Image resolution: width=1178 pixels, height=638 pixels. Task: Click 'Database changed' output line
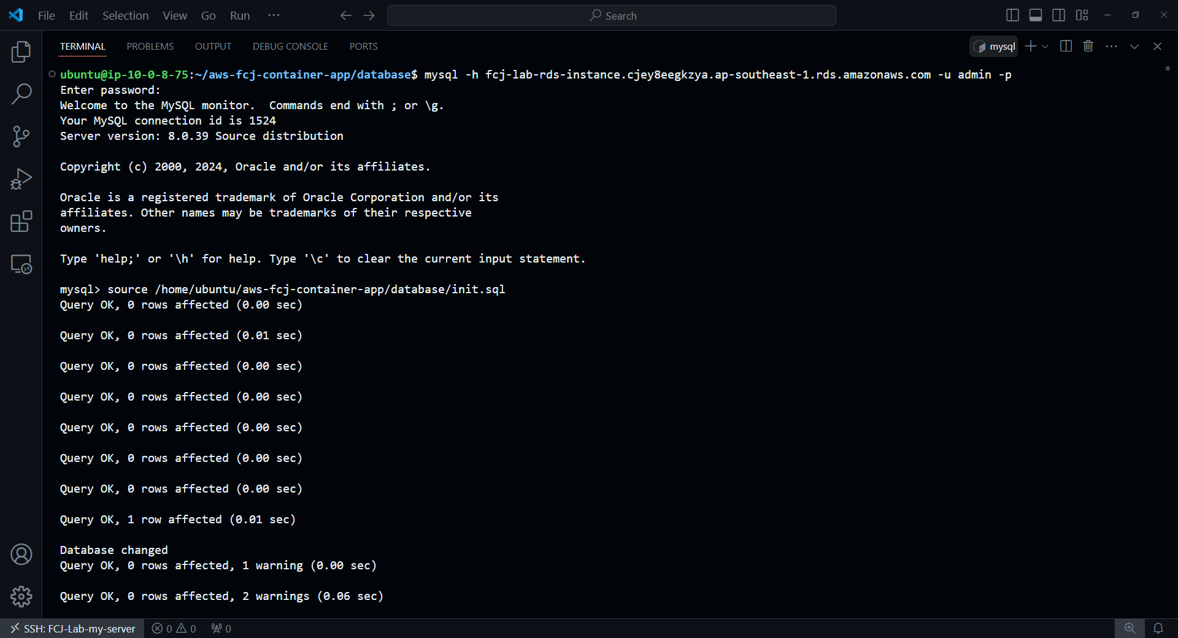click(114, 550)
